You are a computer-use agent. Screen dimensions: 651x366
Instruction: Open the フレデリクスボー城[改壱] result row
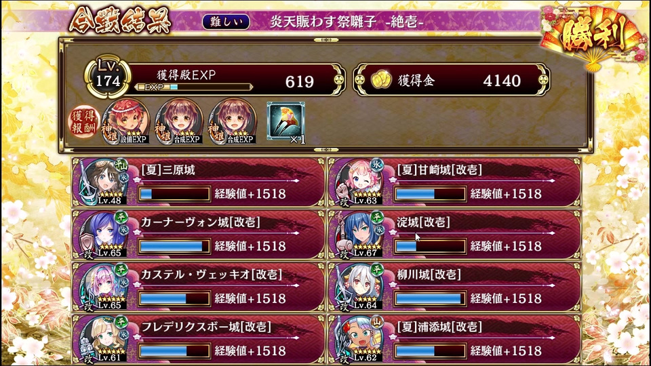(x=199, y=339)
